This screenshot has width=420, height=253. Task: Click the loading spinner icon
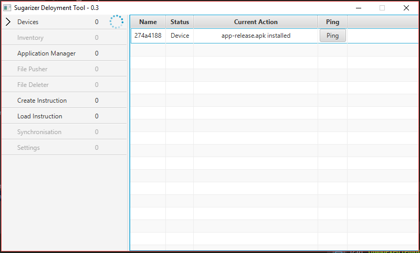click(116, 21)
